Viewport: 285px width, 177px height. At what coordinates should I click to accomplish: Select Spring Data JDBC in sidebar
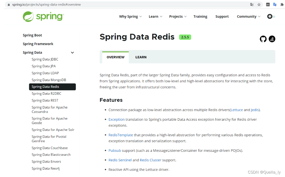45,59
